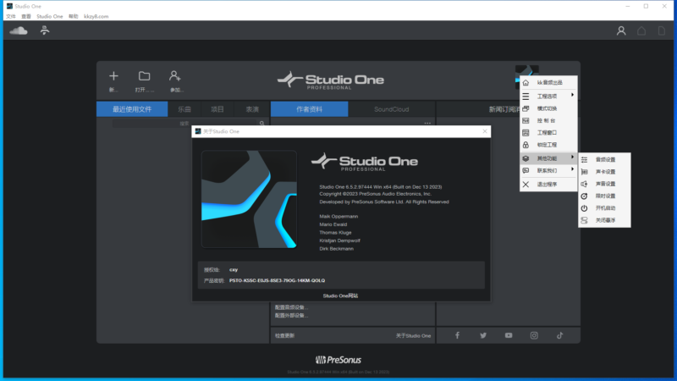
Task: Open the Facebook social icon
Action: click(x=457, y=335)
